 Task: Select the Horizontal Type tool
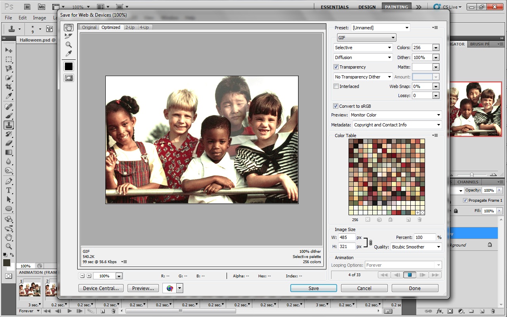[x=8, y=190]
